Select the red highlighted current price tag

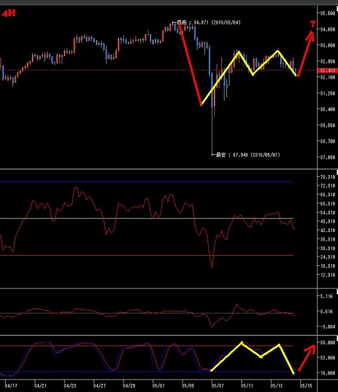pos(327,70)
